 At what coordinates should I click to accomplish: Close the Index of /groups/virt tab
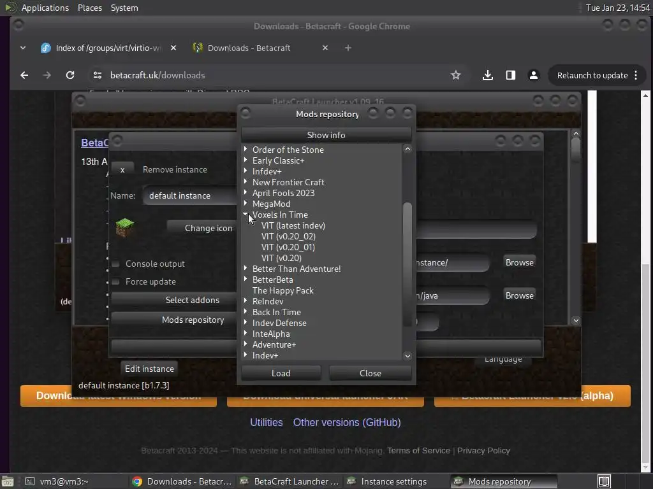(x=173, y=48)
